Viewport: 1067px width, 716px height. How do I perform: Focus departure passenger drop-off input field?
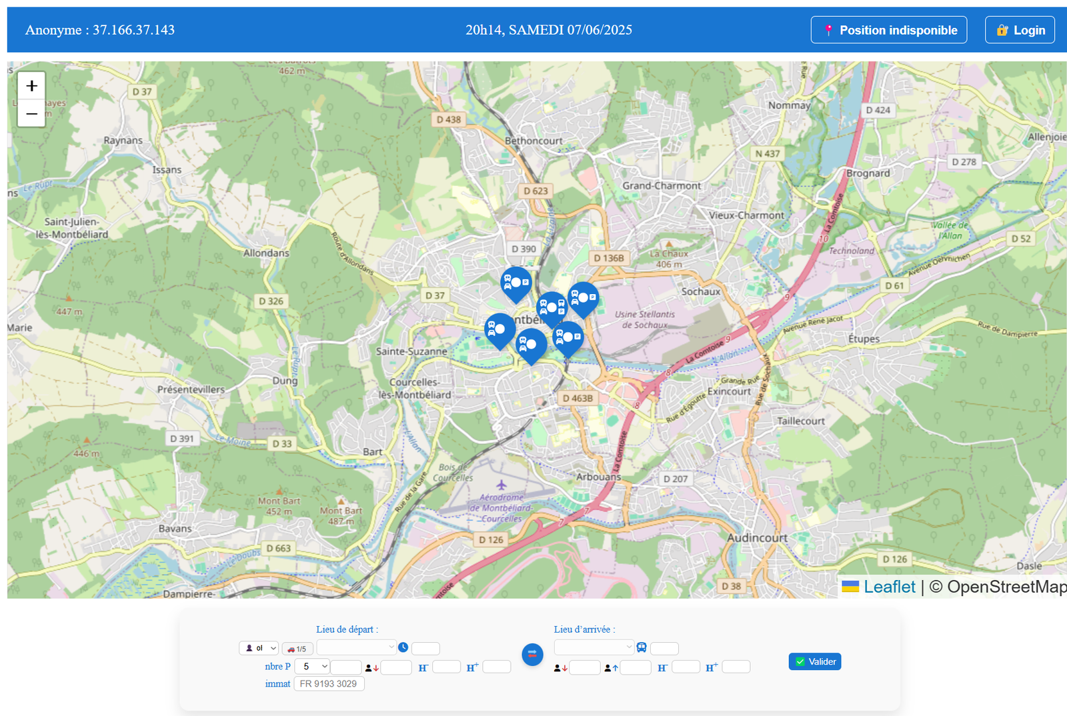pyautogui.click(x=396, y=667)
